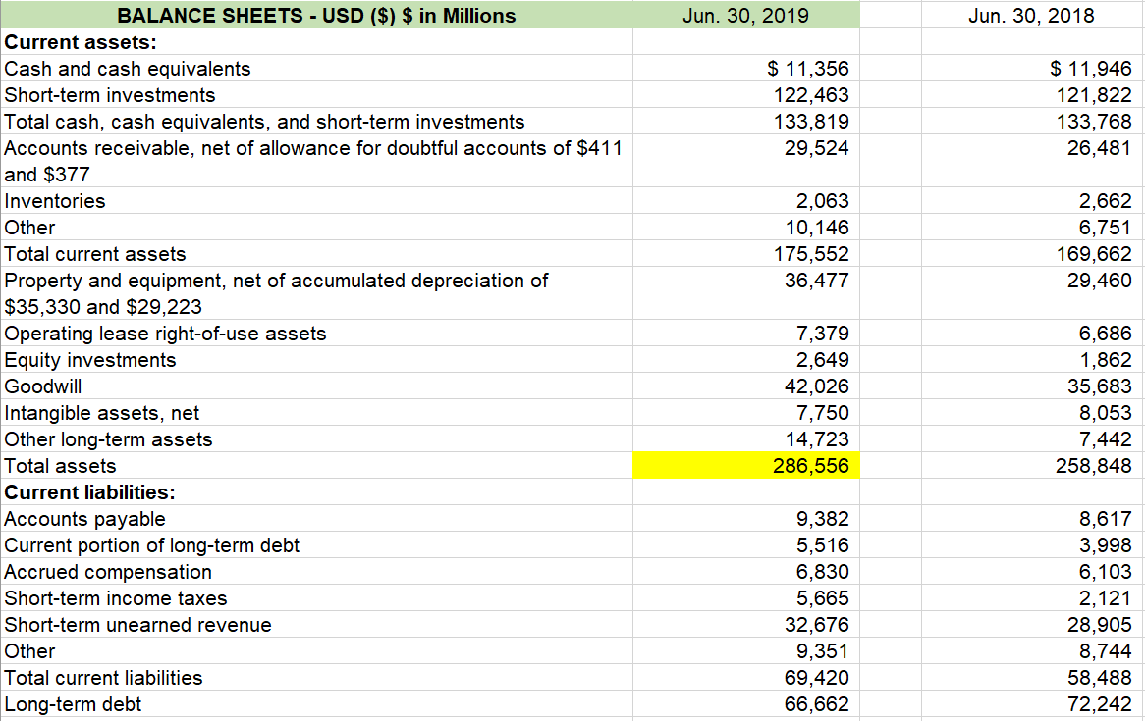Click the 7,379 value cell

click(x=823, y=334)
